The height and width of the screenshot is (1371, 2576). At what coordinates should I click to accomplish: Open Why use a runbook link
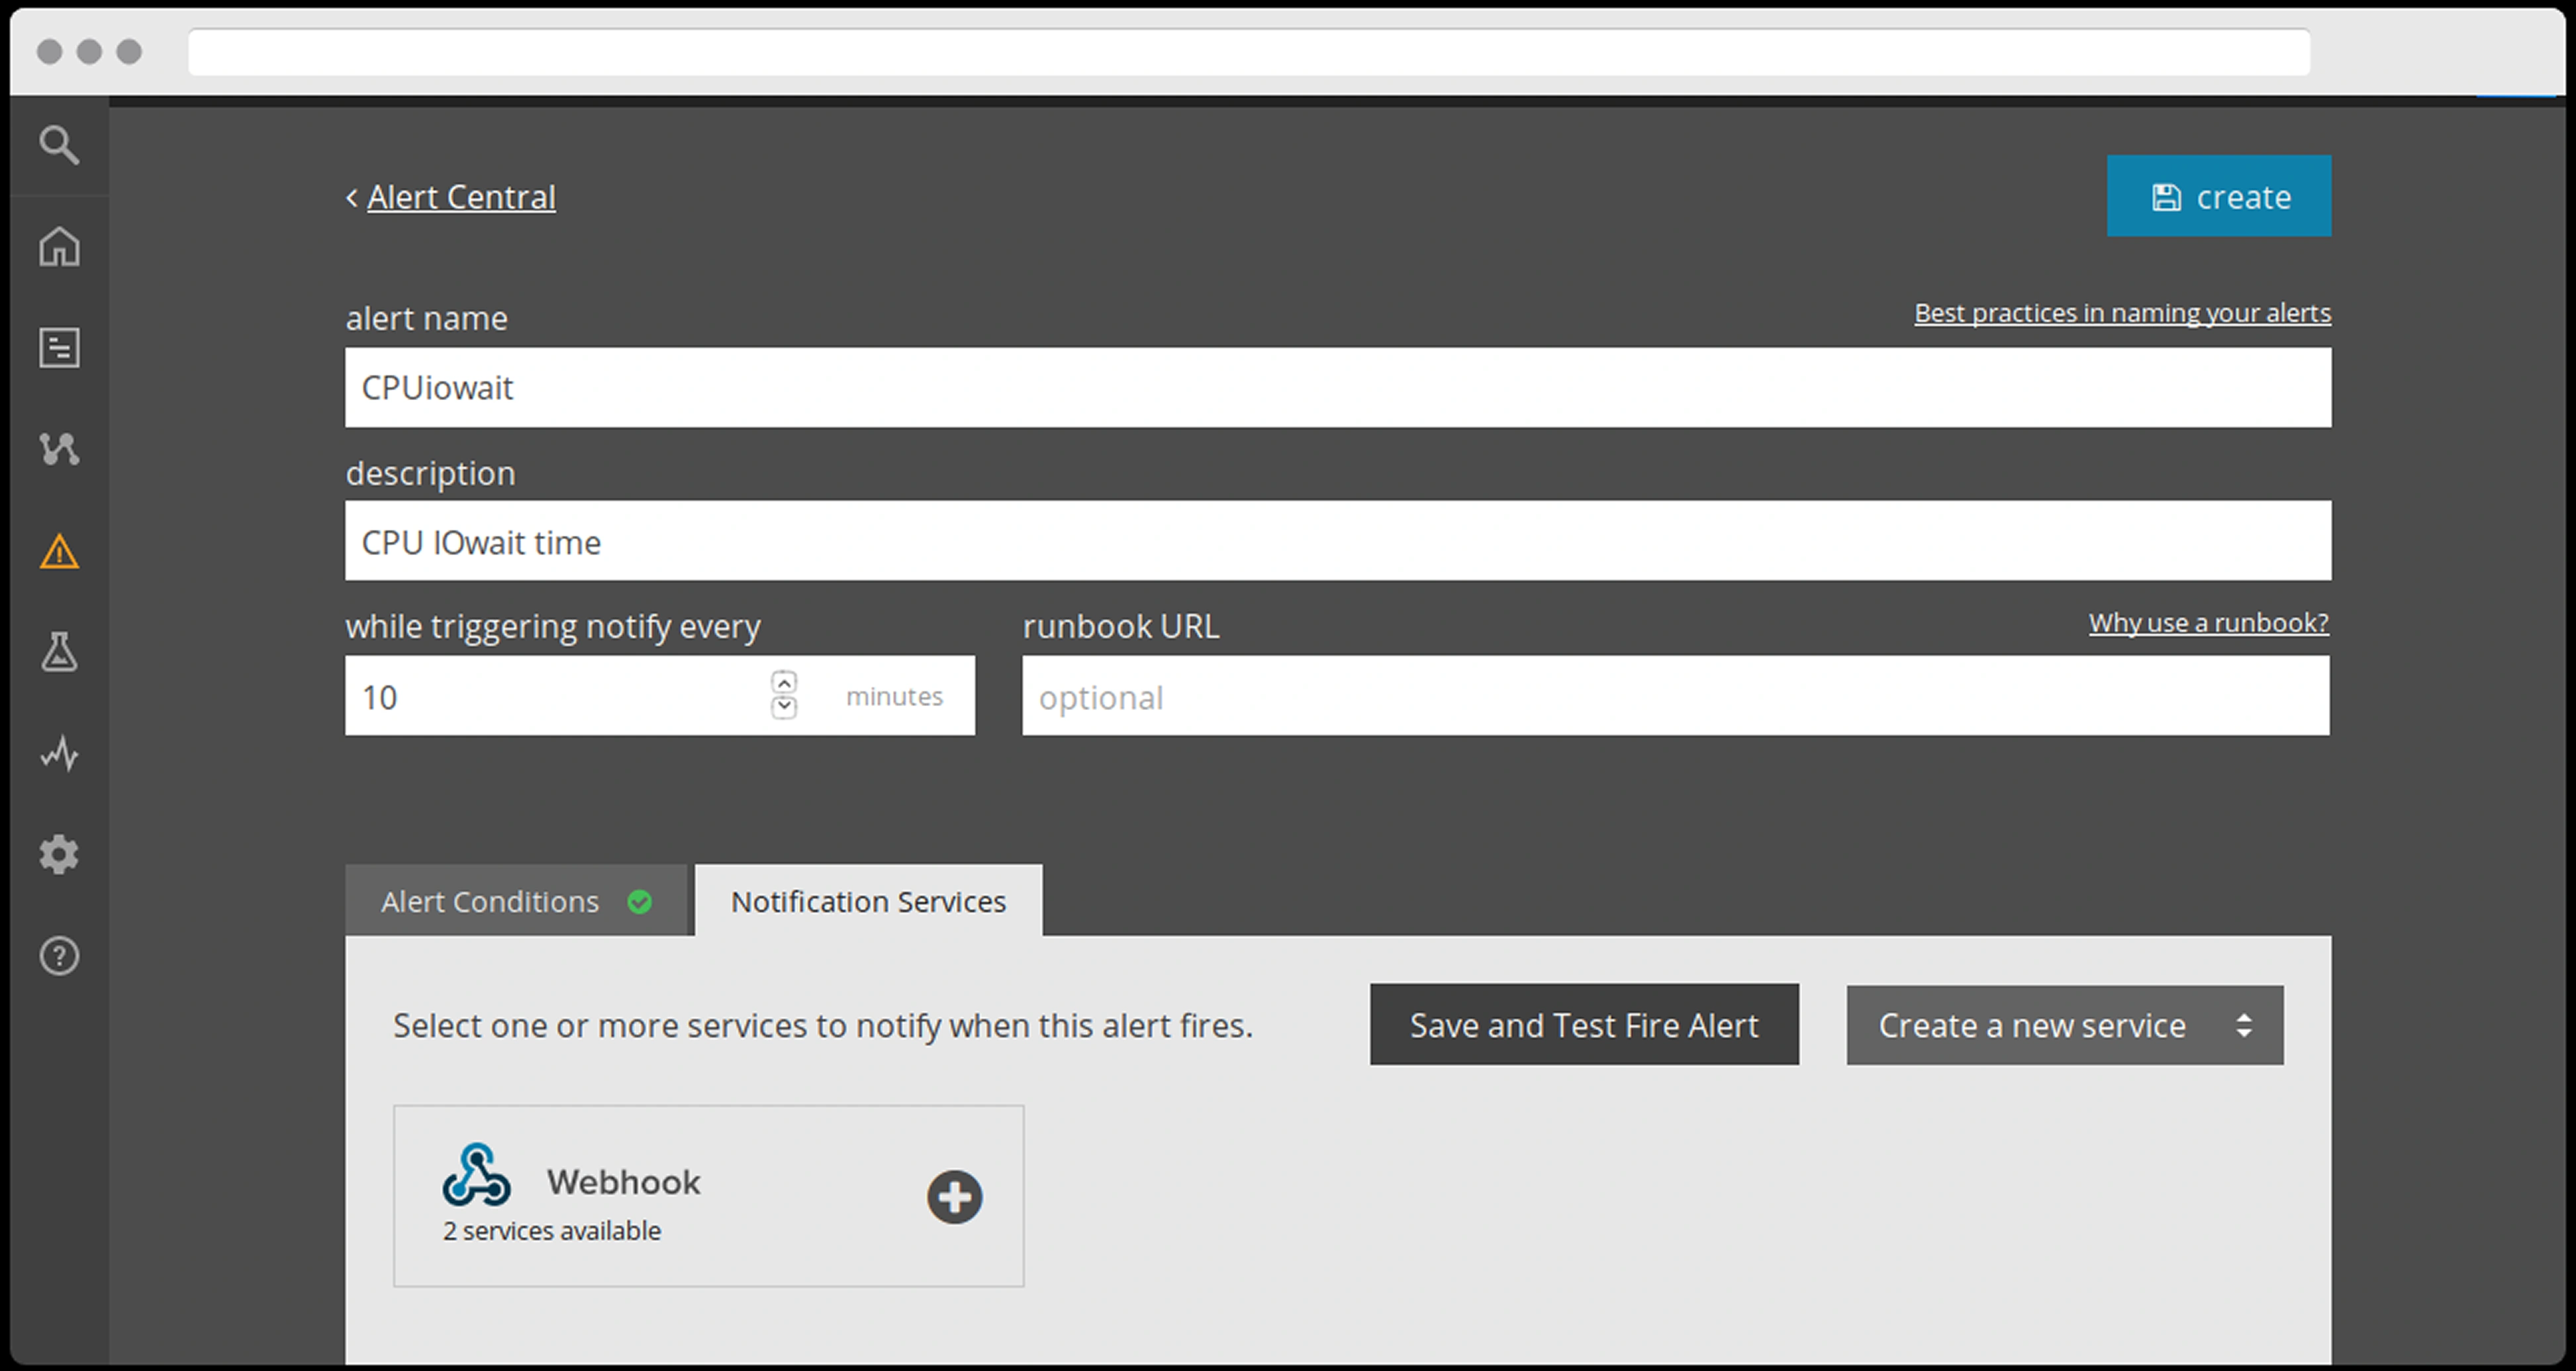tap(2208, 623)
